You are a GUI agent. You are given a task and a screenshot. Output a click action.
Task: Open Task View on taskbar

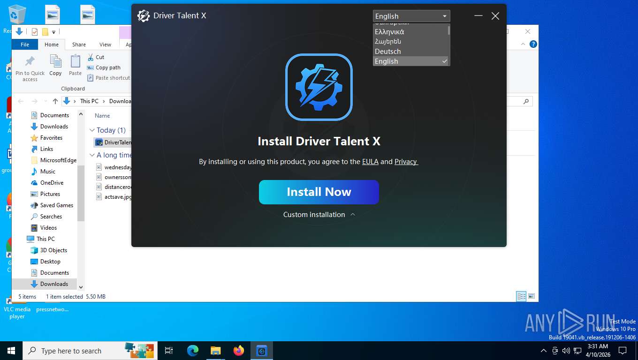pyautogui.click(x=169, y=351)
